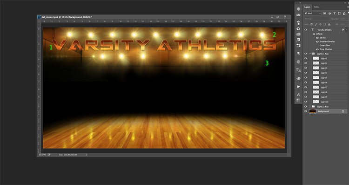Click lock image pixels brush icon

coord(316,24)
